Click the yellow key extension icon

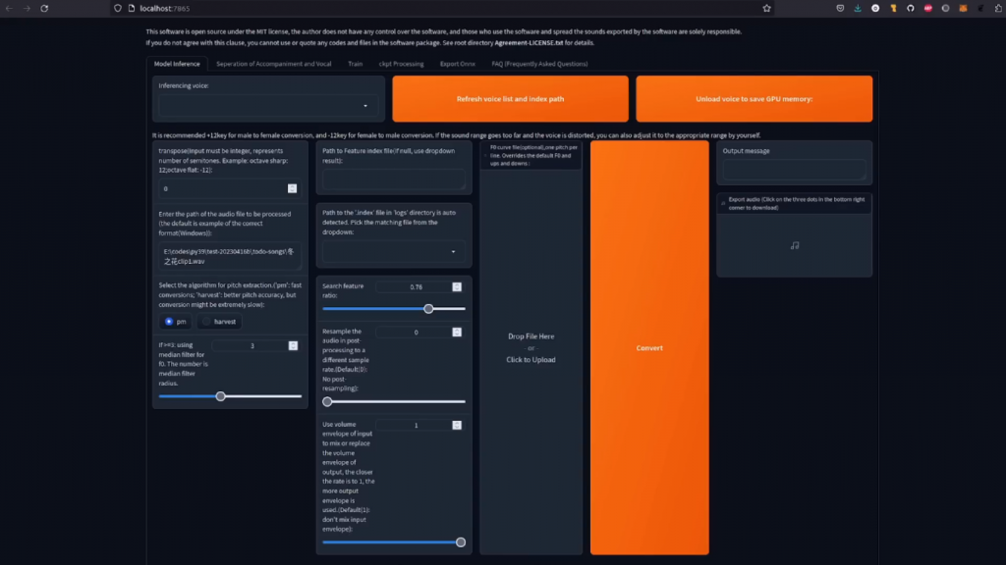pyautogui.click(x=893, y=8)
